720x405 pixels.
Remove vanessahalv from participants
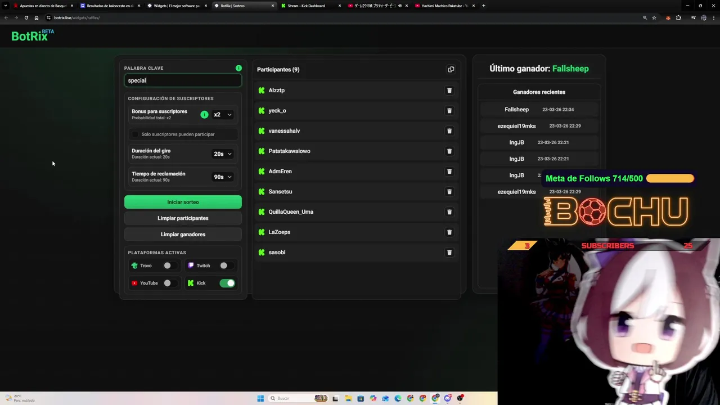pos(449,131)
